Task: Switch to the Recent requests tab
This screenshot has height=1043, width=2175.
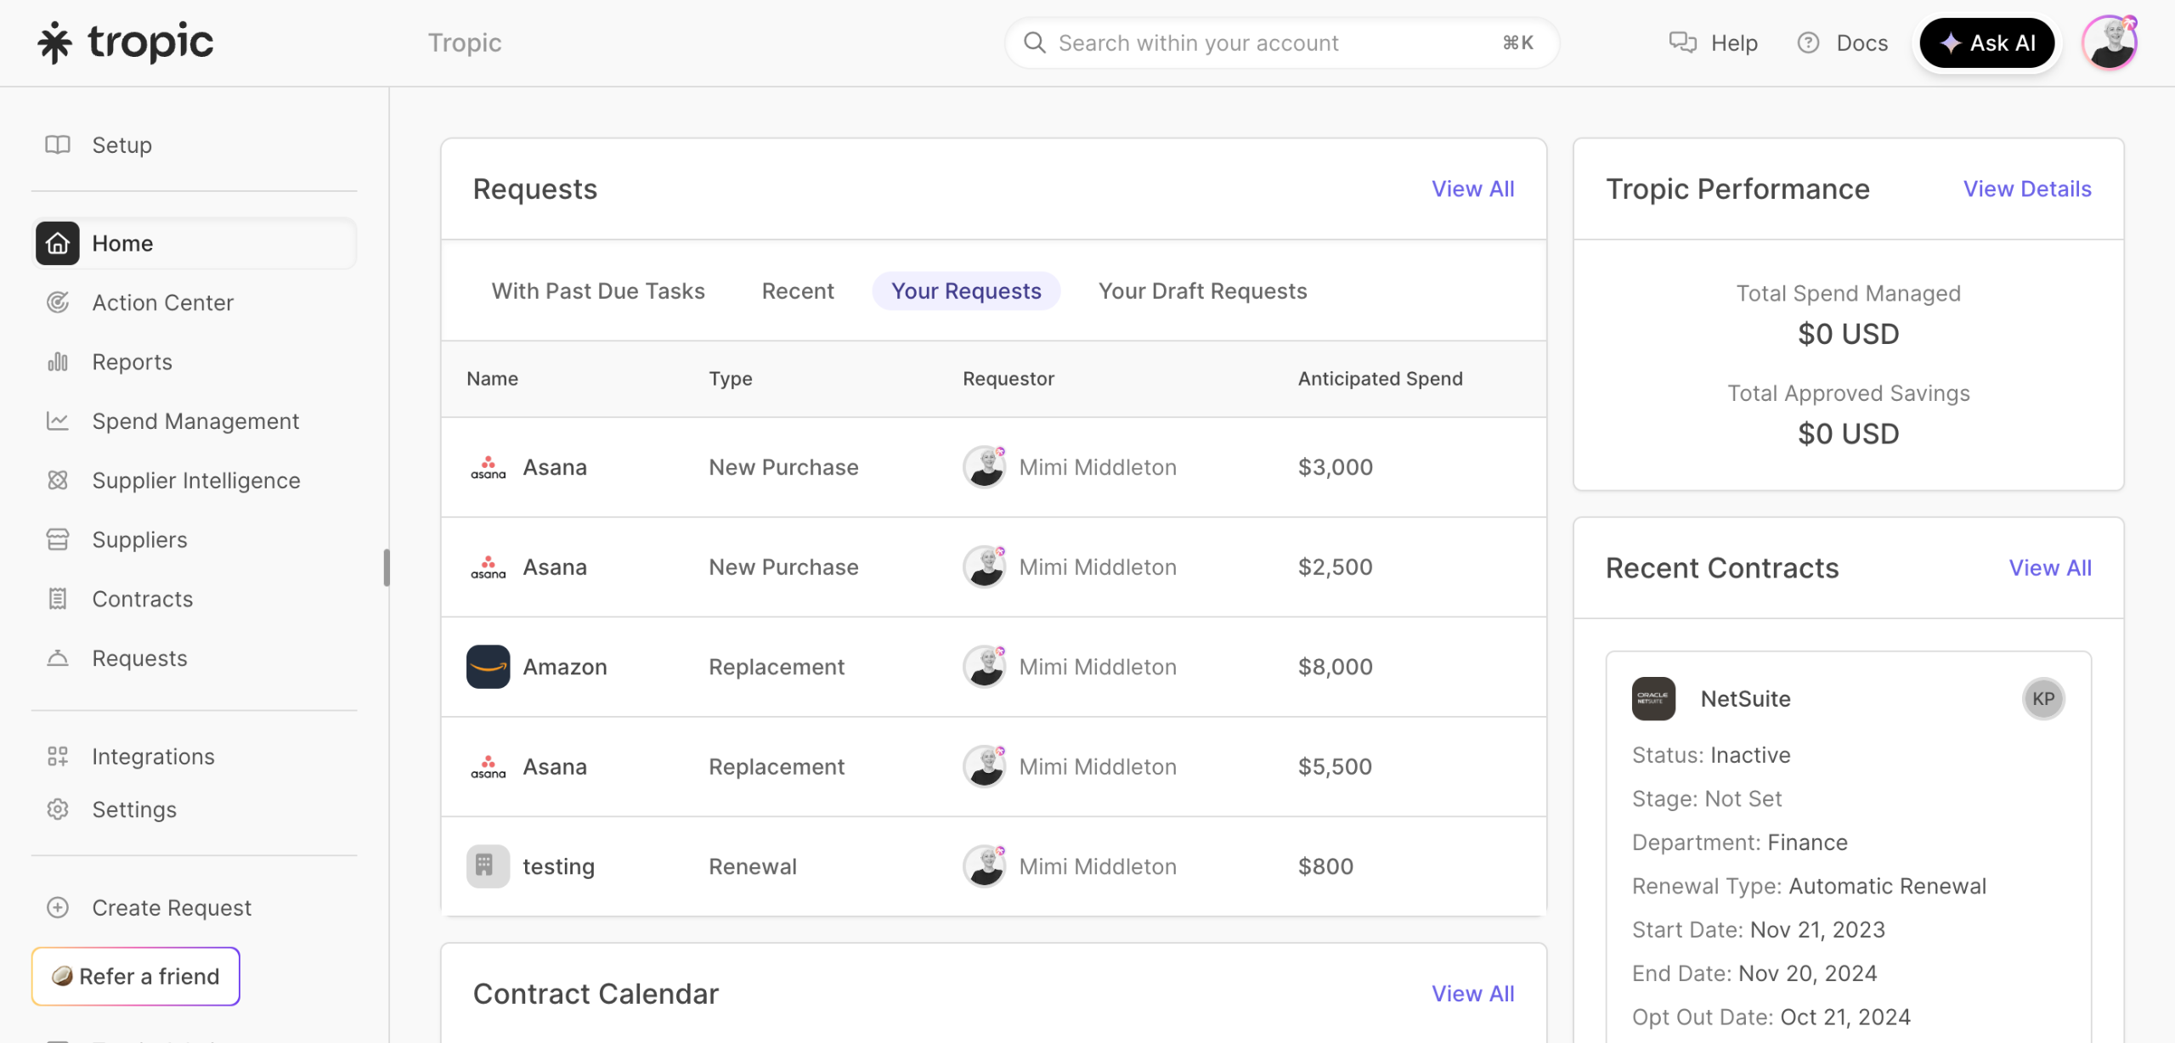Action: [x=797, y=291]
